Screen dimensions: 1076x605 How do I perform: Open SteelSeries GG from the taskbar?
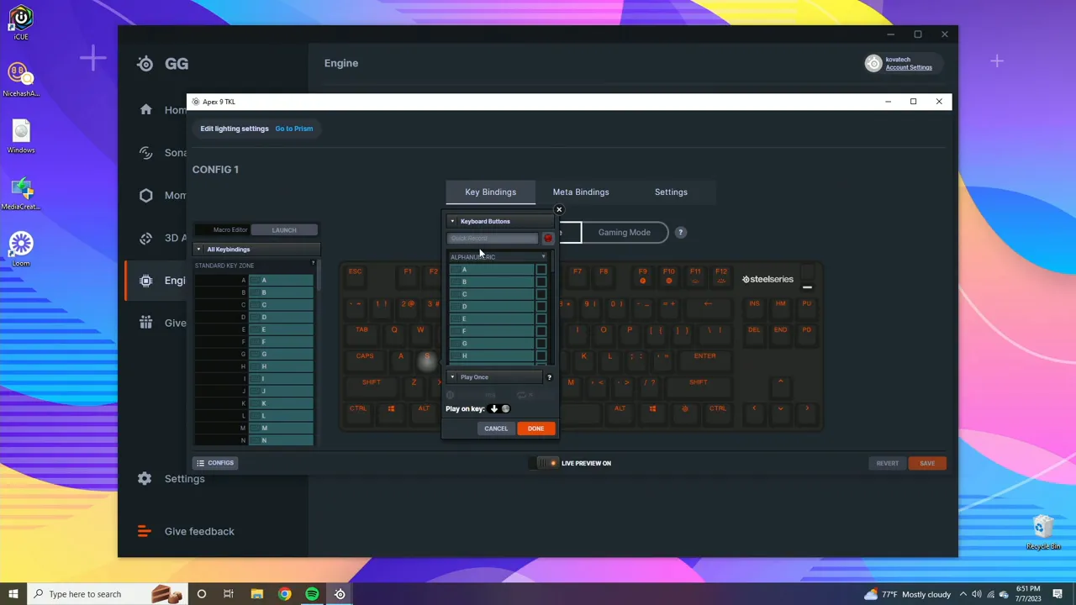pyautogui.click(x=339, y=594)
